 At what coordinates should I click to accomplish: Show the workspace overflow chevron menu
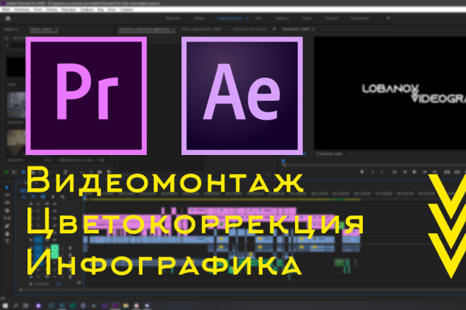[x=388, y=18]
